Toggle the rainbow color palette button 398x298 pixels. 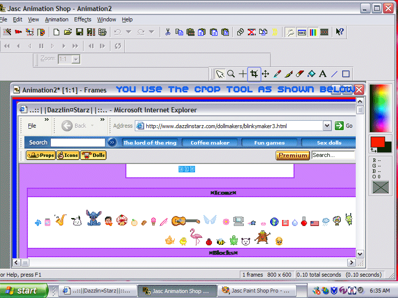tap(313, 32)
